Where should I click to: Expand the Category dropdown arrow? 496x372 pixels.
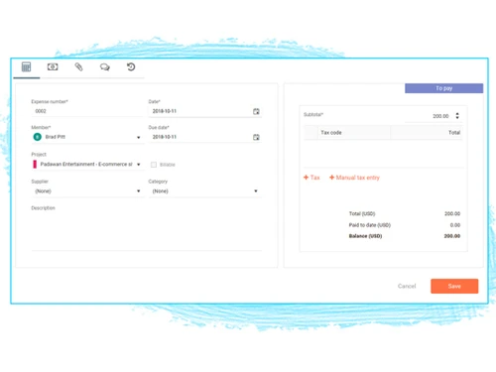click(256, 191)
